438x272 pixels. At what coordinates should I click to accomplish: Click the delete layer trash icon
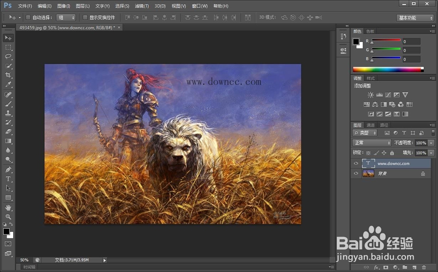click(x=424, y=267)
